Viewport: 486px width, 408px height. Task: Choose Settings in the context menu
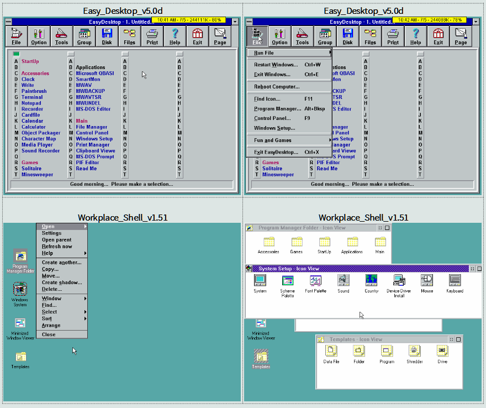(x=62, y=233)
